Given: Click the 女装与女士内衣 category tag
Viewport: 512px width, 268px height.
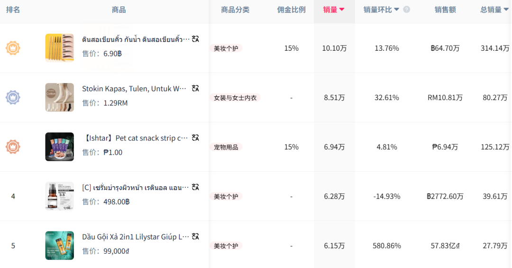Looking at the screenshot, I should pyautogui.click(x=235, y=98).
